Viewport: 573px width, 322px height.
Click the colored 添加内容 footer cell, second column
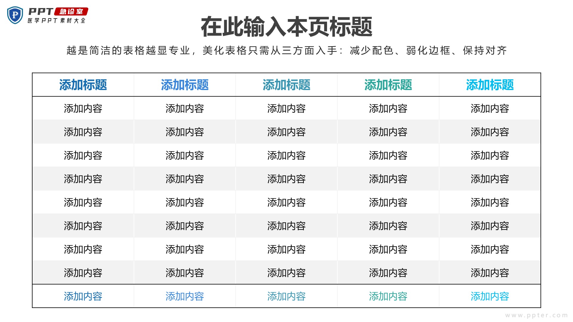point(185,296)
